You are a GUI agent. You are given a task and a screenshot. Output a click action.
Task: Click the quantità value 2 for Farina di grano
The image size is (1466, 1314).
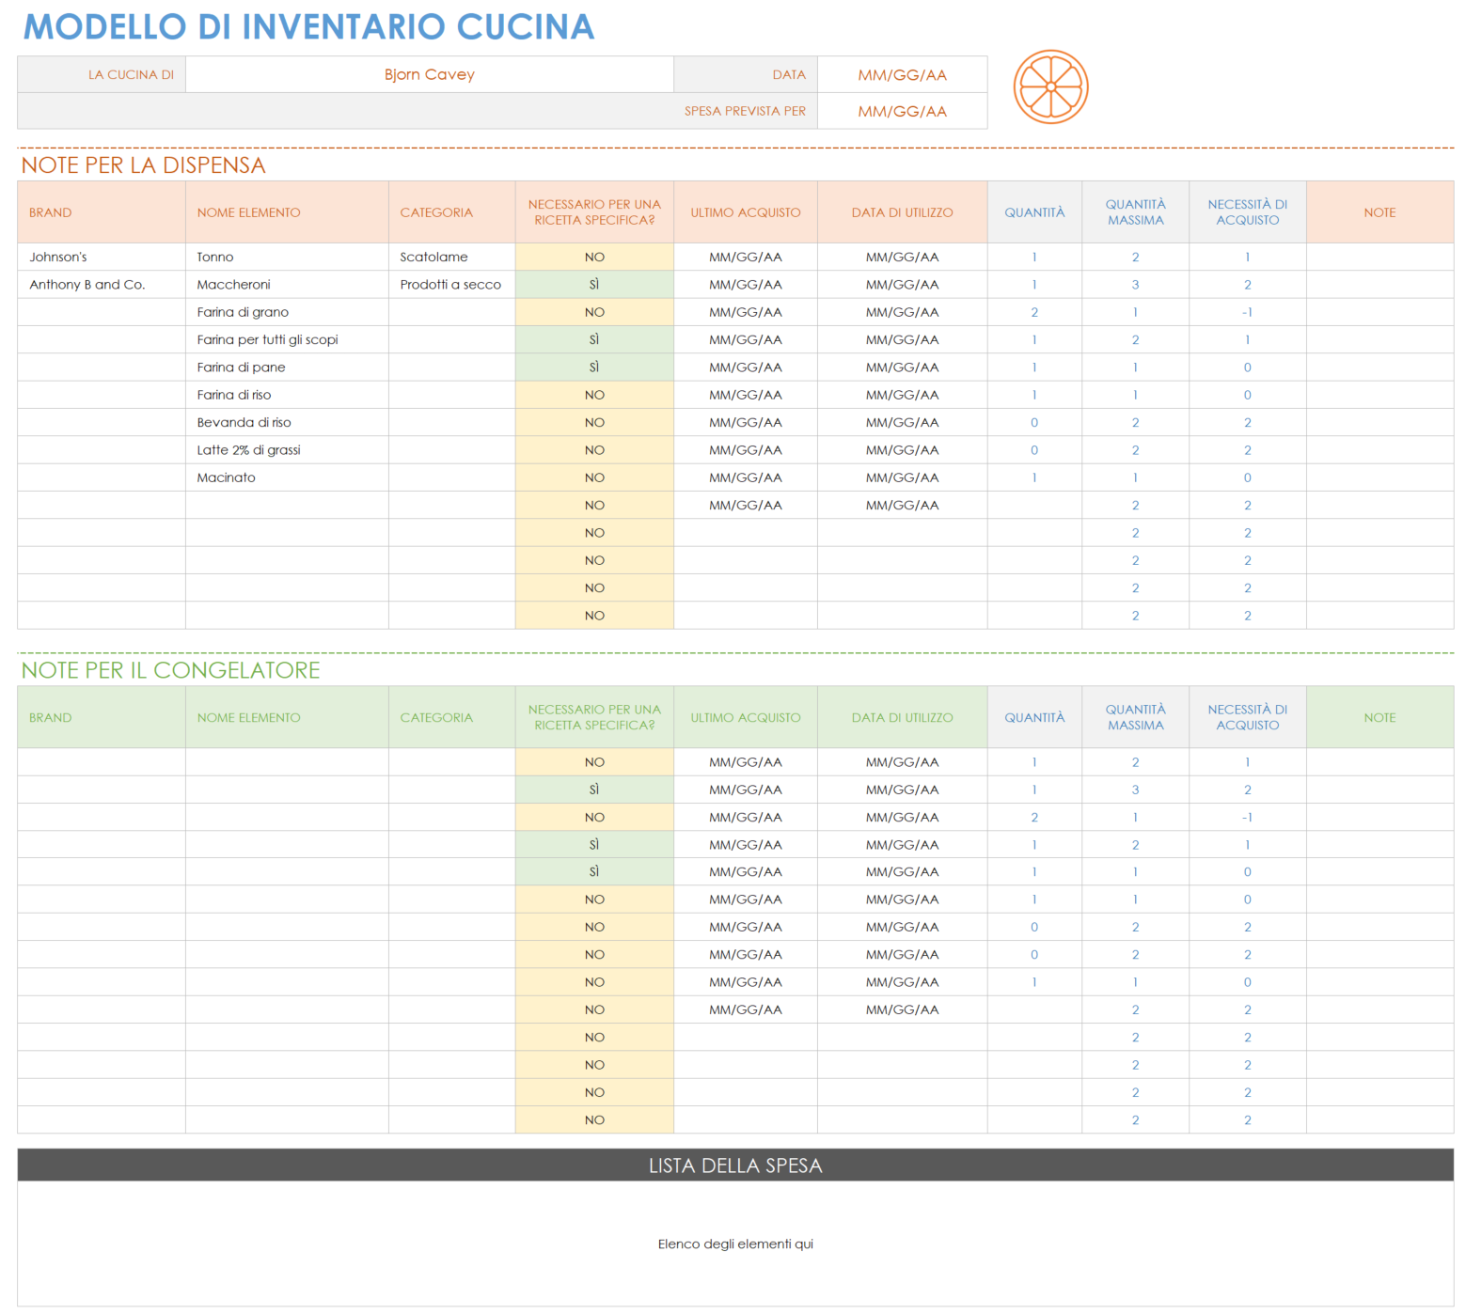[1034, 312]
